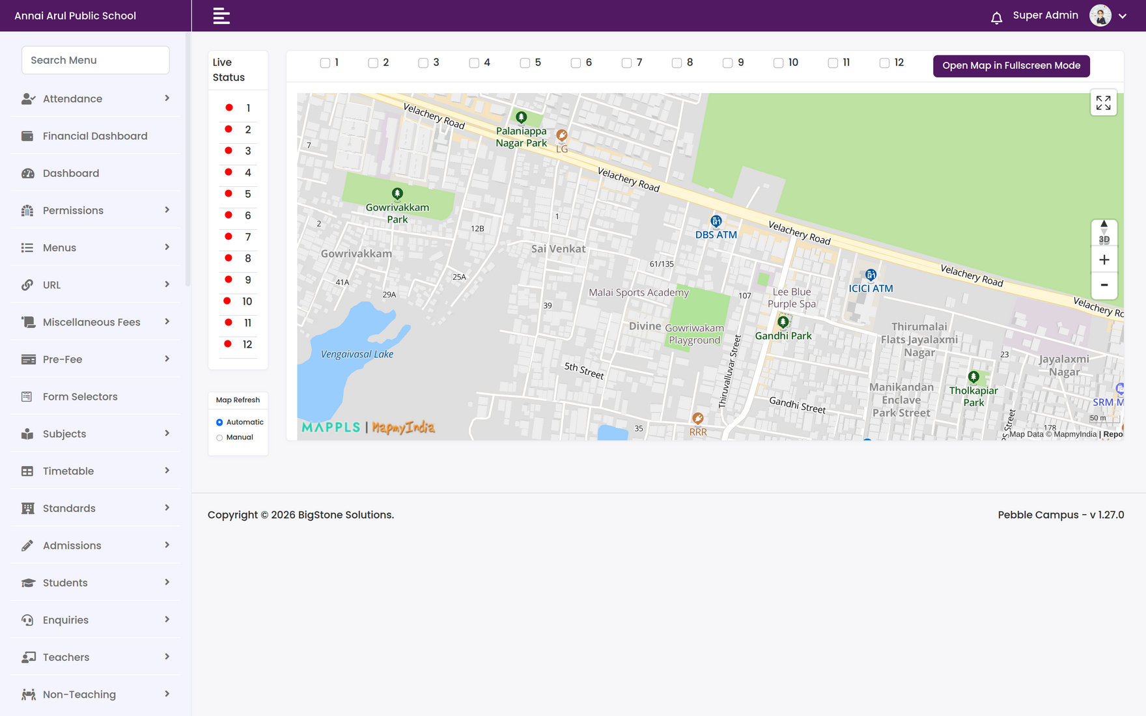Expand the user account dropdown arrow
Screen dimensions: 1146x716
1123,16
